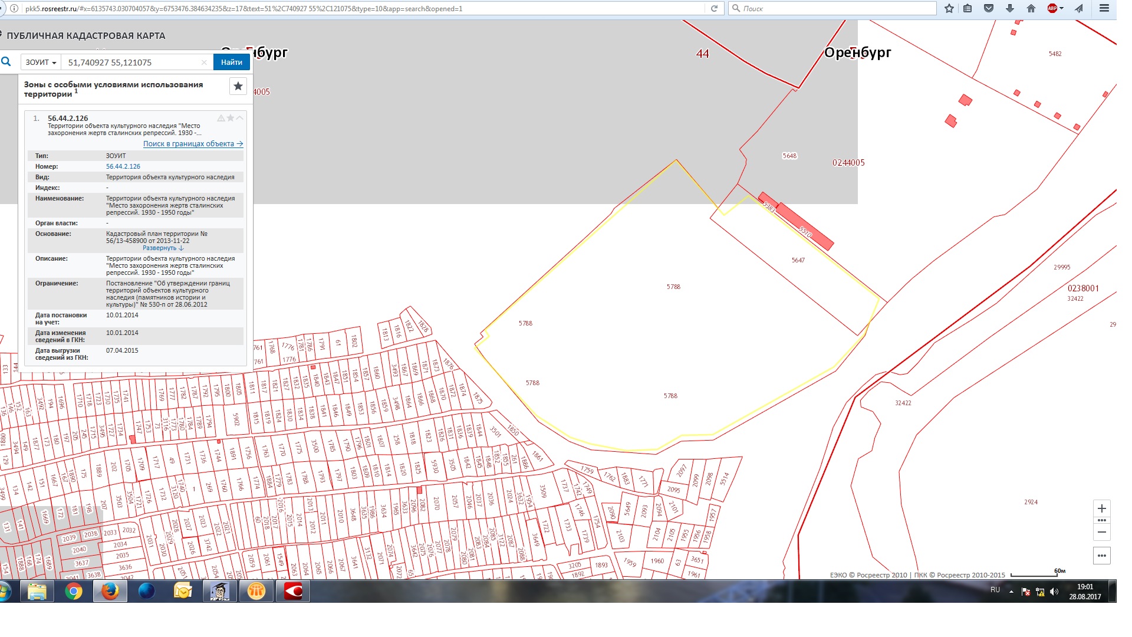The width and height of the screenshot is (1132, 637).
Task: Open the ABP extension dropdown arrow
Action: click(x=1061, y=8)
